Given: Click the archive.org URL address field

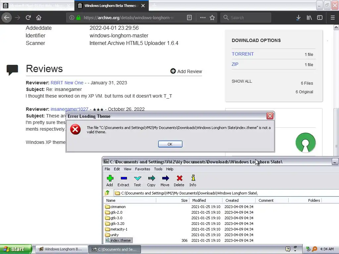Looking at the screenshot, I should point(128,18).
